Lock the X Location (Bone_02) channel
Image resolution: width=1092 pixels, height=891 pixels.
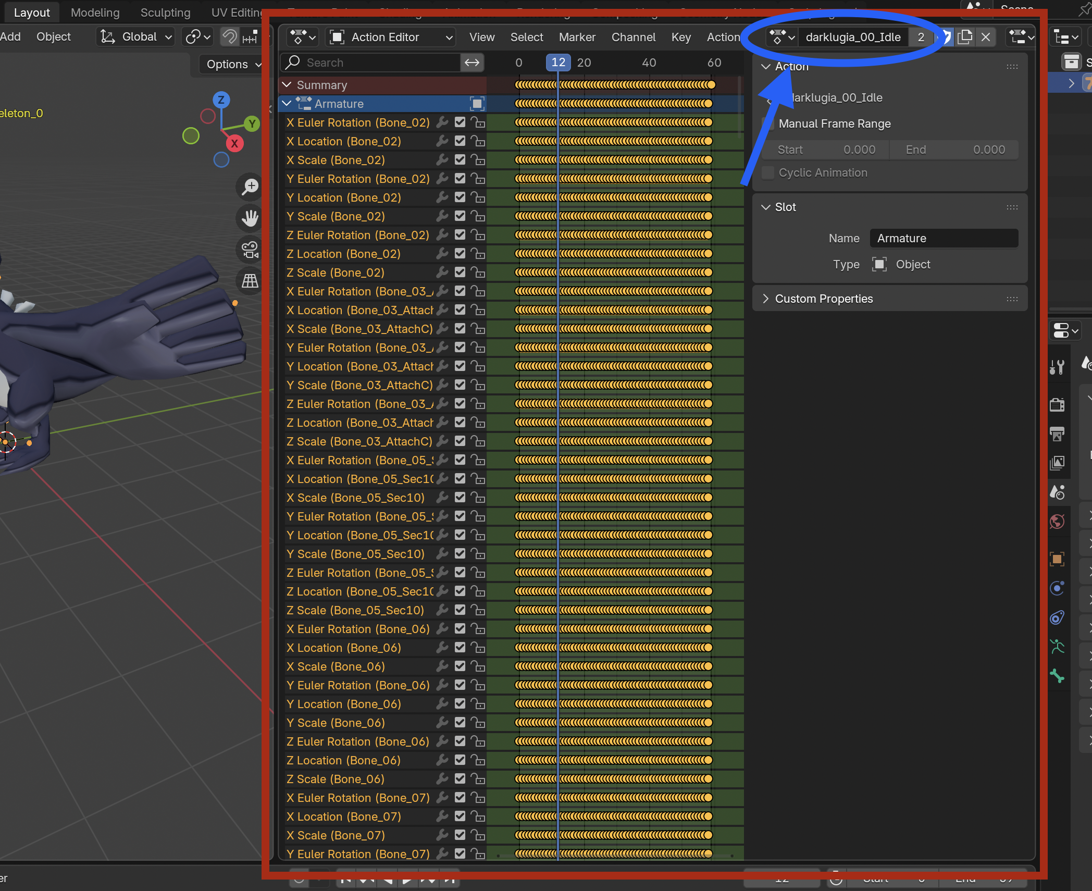click(478, 141)
